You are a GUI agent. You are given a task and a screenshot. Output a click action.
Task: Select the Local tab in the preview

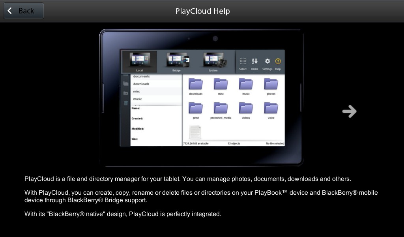click(x=139, y=62)
